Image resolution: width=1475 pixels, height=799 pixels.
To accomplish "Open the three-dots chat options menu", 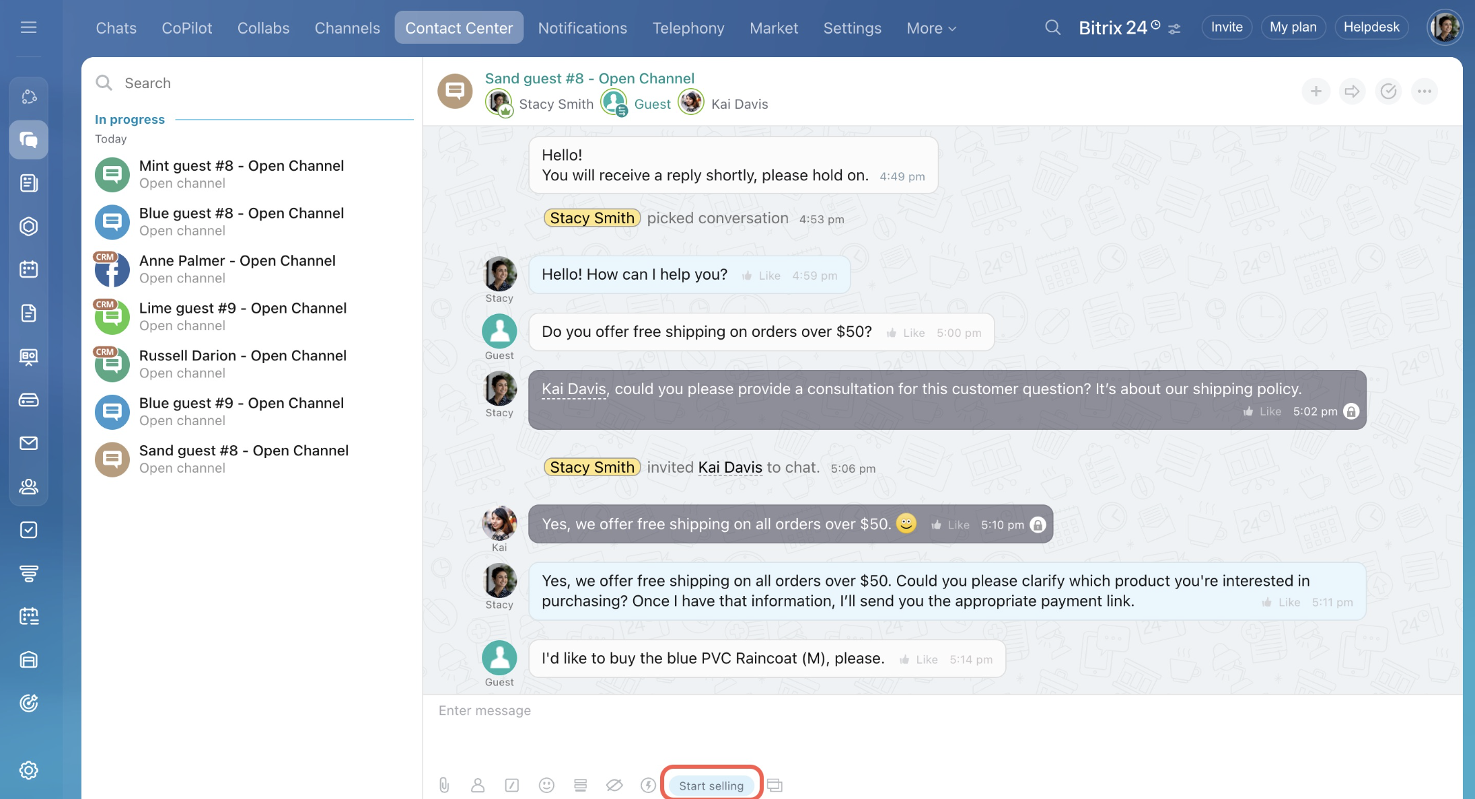I will pos(1425,91).
